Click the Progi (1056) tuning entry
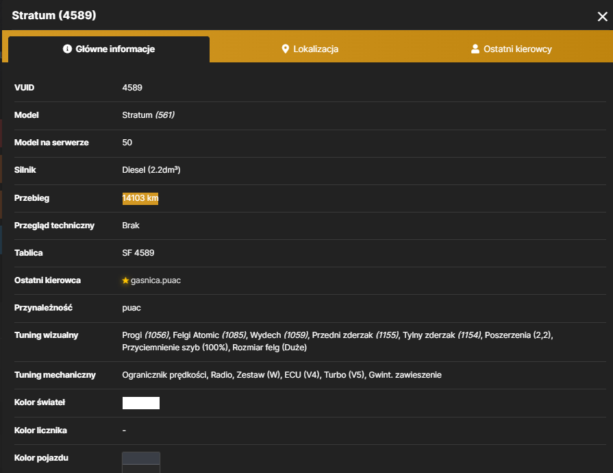 click(x=145, y=335)
